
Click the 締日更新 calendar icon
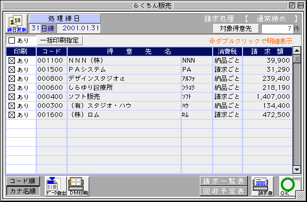coord(17,23)
